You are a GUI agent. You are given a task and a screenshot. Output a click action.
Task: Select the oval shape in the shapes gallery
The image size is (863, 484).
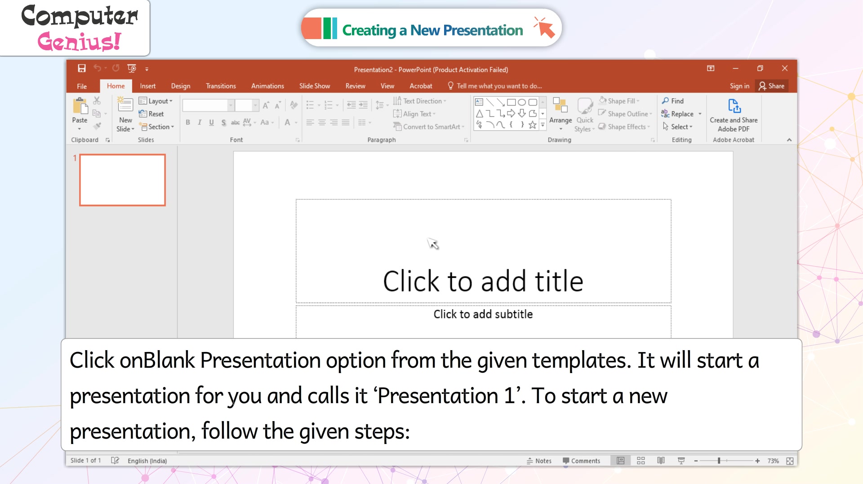tap(522, 102)
